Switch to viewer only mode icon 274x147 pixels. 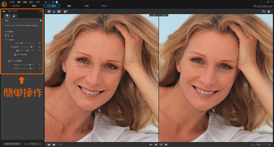(x=54, y=11)
